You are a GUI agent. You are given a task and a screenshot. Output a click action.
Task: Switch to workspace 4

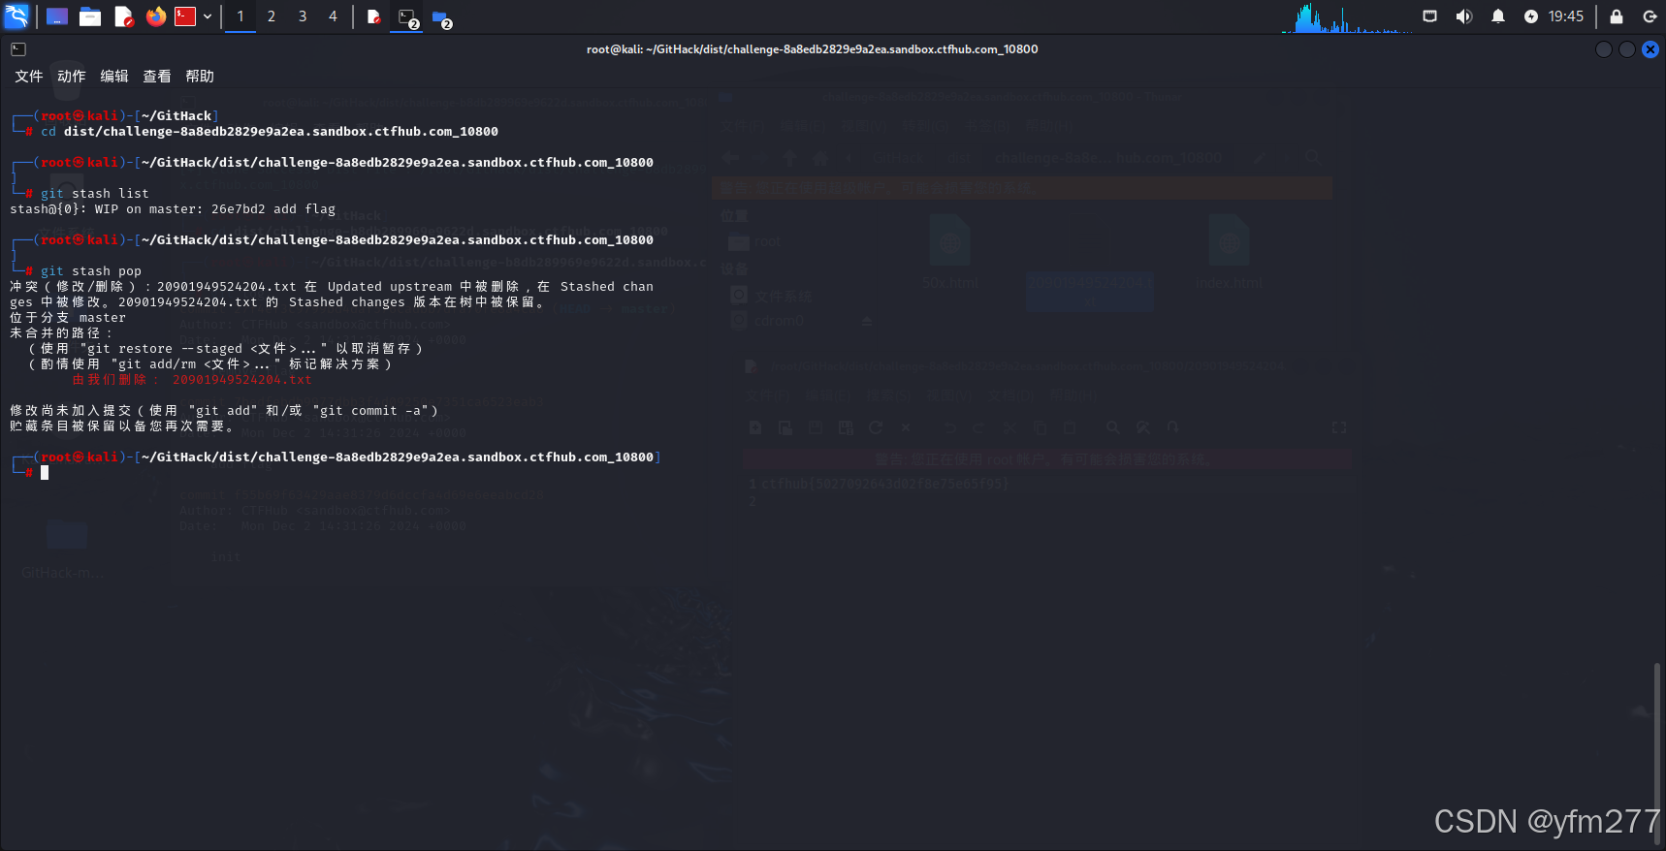[333, 16]
